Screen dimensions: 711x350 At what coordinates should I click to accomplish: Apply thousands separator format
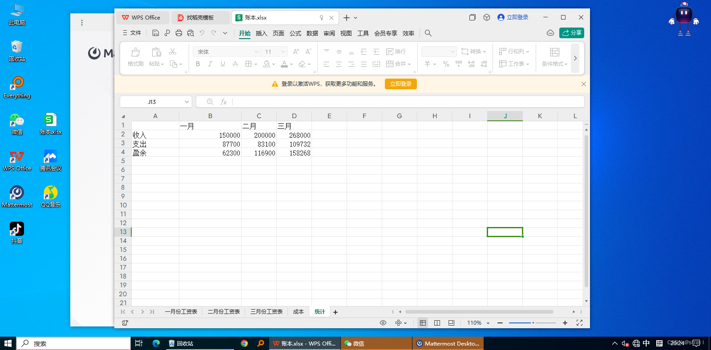click(459, 64)
